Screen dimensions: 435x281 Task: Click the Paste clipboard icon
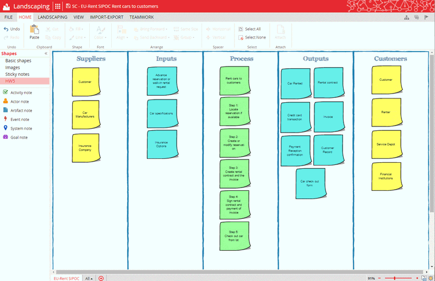pyautogui.click(x=34, y=31)
